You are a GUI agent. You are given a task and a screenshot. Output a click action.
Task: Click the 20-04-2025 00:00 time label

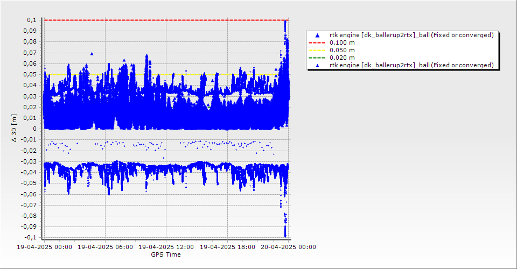tap(288, 247)
